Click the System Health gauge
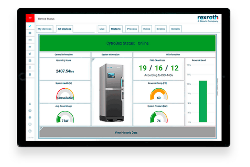 [65, 94]
